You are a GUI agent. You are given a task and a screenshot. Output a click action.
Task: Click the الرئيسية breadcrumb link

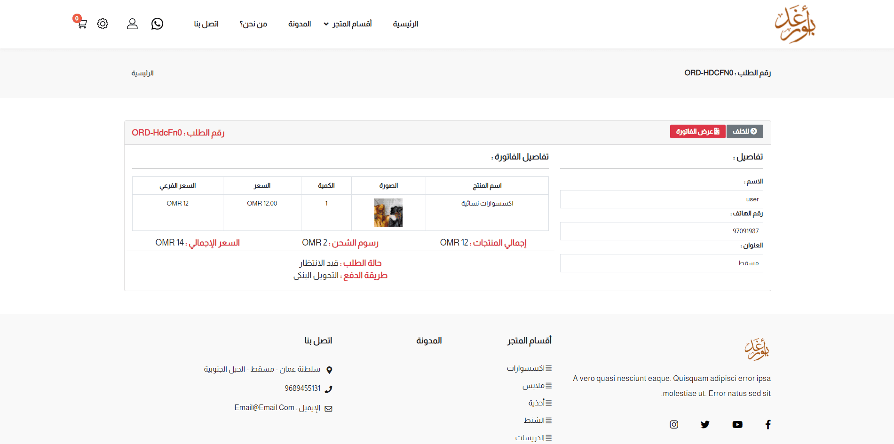(x=142, y=73)
